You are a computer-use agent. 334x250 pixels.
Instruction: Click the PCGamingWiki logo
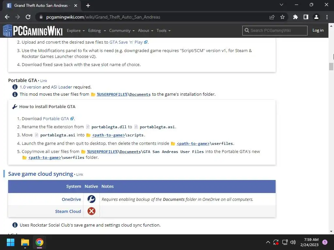[33, 31]
